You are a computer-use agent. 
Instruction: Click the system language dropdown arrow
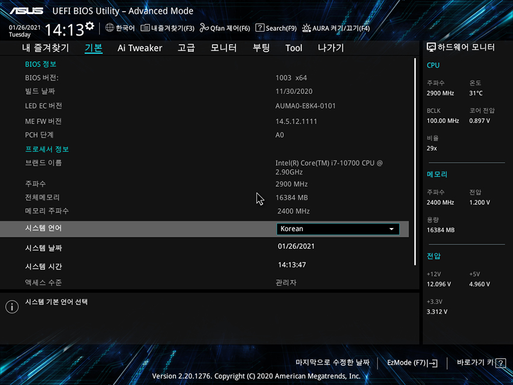click(x=391, y=229)
